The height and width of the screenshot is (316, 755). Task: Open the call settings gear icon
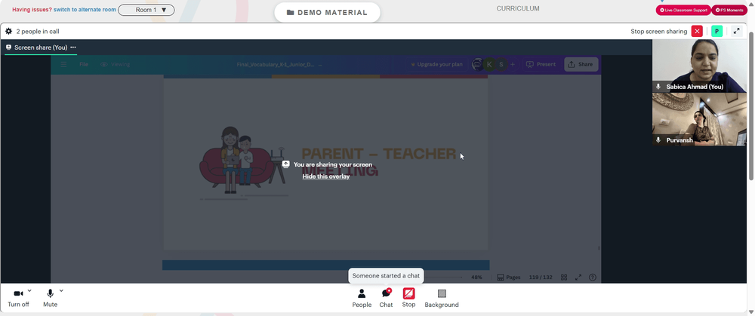(x=8, y=31)
